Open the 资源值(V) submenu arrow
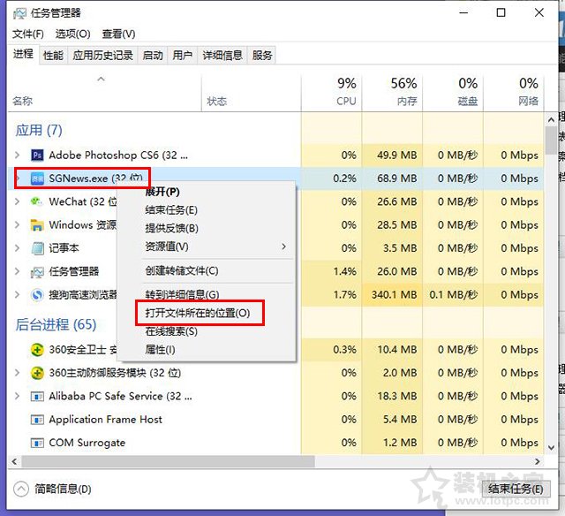Viewport: 565px width, 516px height. [x=284, y=247]
